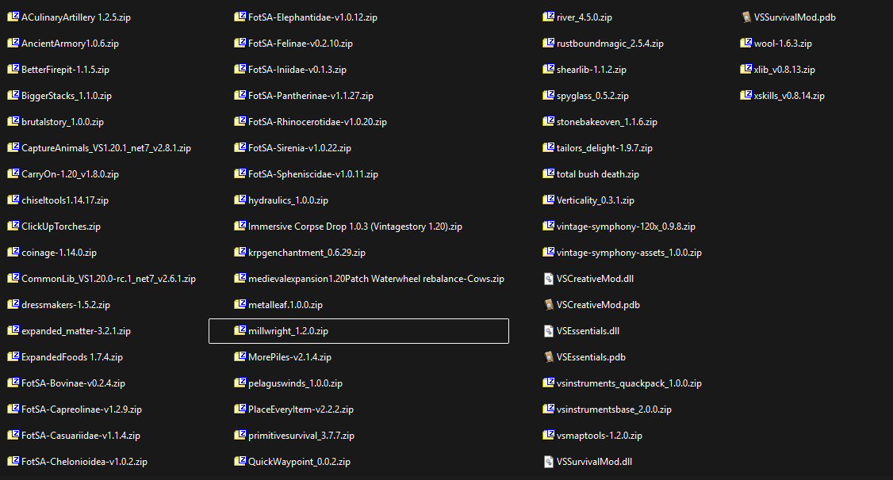Select file CaptureAnimals_VS1.20.1_net7_v2.8.1.zip

click(x=106, y=148)
